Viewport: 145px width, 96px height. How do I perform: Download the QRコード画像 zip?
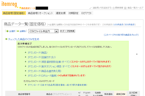tap(42, 76)
